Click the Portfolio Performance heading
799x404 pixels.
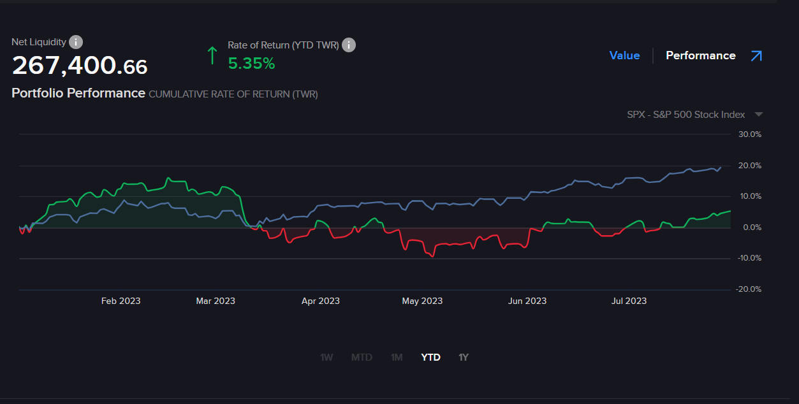coord(78,93)
